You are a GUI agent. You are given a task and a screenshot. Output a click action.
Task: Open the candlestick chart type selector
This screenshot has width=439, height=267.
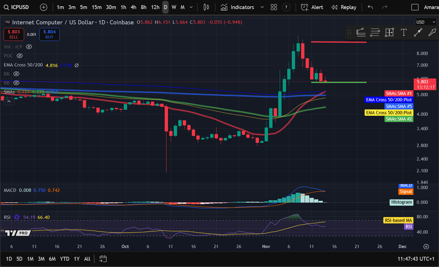206,7
